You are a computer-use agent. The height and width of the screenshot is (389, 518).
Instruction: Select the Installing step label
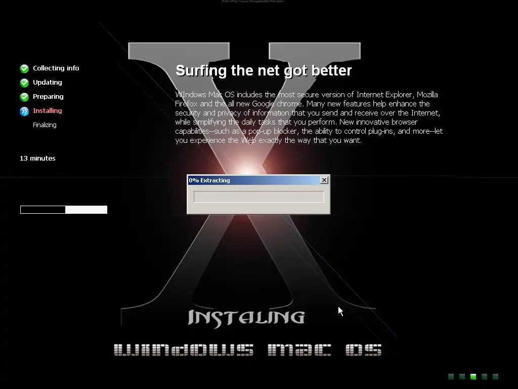coord(47,111)
